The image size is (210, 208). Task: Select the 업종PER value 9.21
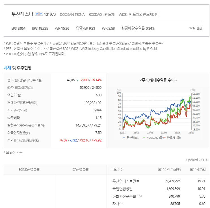[92, 28]
